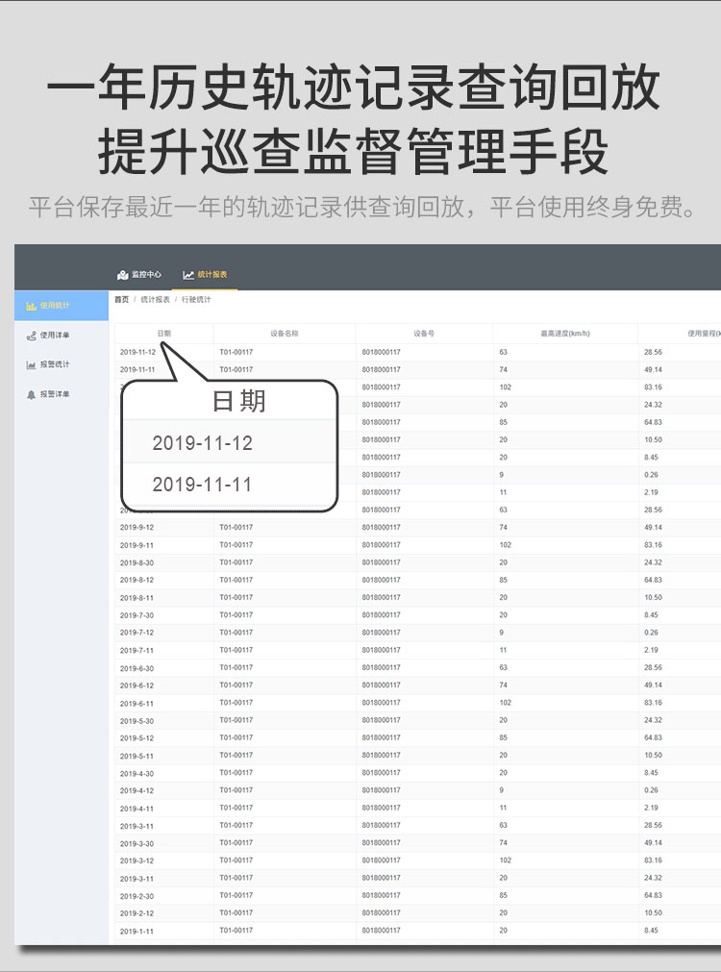This screenshot has width=721, height=972.
Task: Switch to the 监控中心 tab label
Action: [146, 275]
